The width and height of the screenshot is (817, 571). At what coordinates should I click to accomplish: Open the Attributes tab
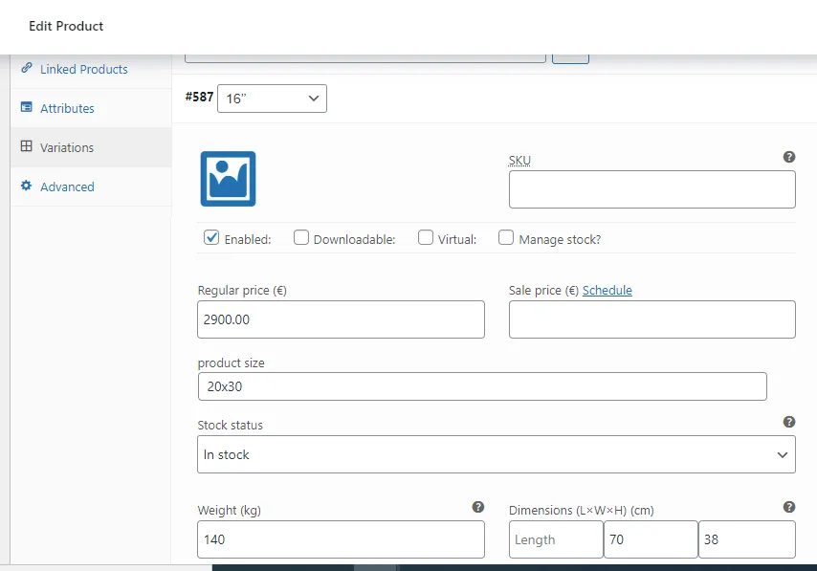coord(91,108)
